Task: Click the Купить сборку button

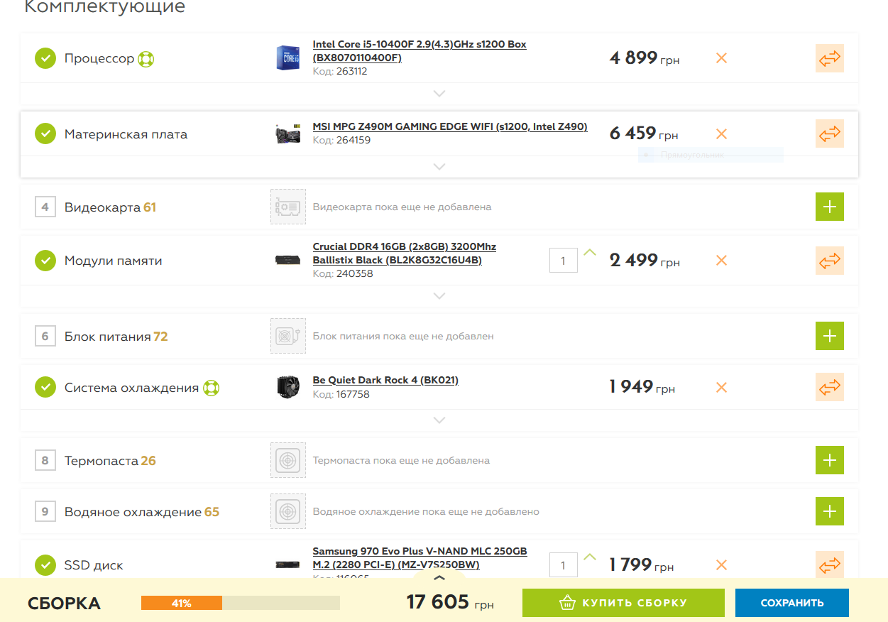Action: coord(623,603)
